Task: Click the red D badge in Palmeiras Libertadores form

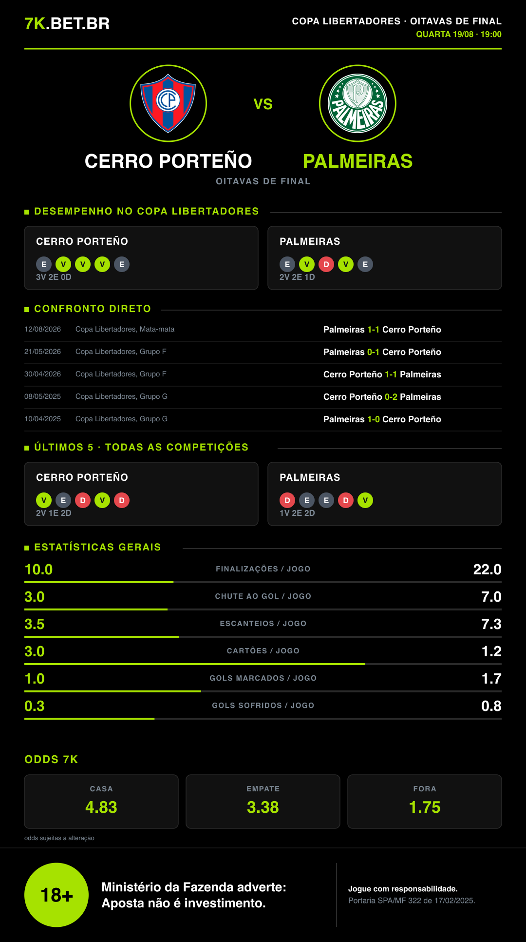Action: 326,264
